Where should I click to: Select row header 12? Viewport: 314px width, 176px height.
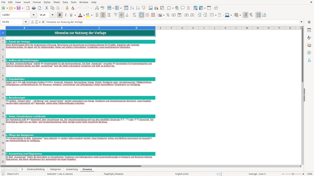[x=3, y=98]
